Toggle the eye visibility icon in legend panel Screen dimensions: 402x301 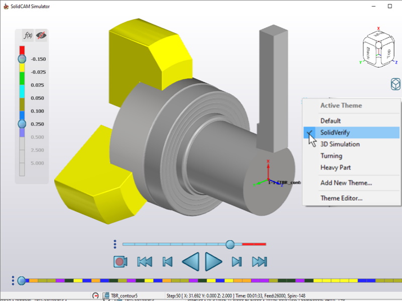point(41,36)
